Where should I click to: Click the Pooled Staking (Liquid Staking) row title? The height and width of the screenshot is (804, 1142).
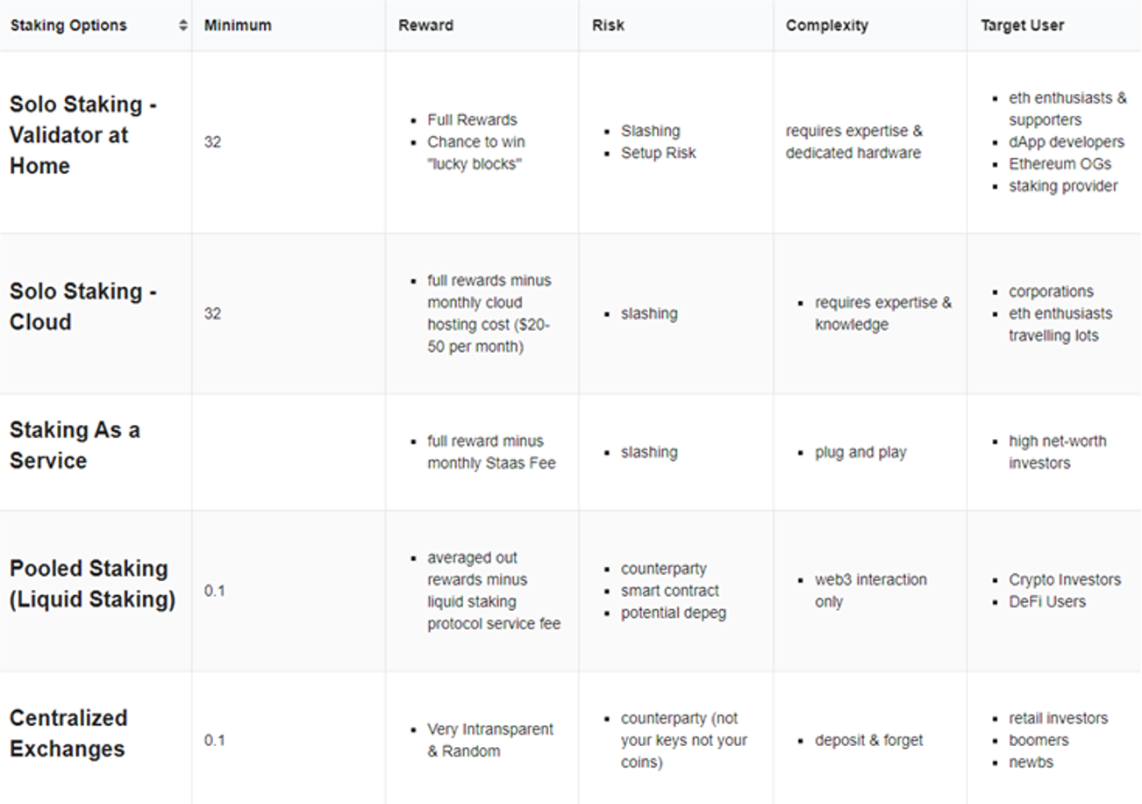tap(92, 584)
